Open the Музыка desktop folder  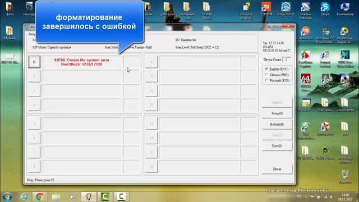[x=10, y=33]
